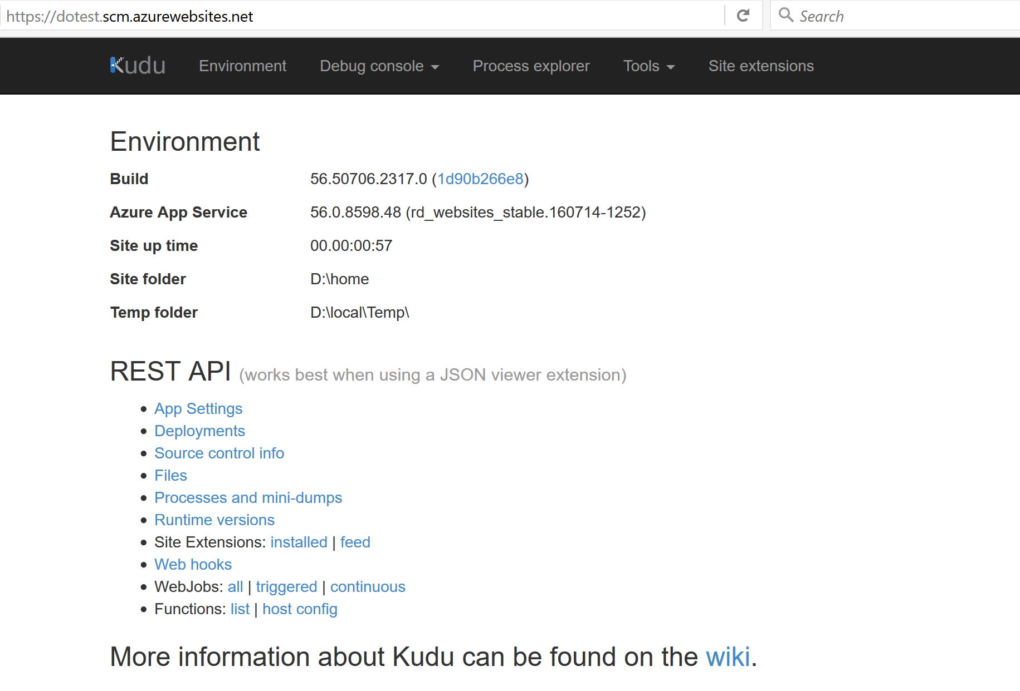The height and width of the screenshot is (691, 1020).
Task: Open Process explorer
Action: [x=531, y=66]
